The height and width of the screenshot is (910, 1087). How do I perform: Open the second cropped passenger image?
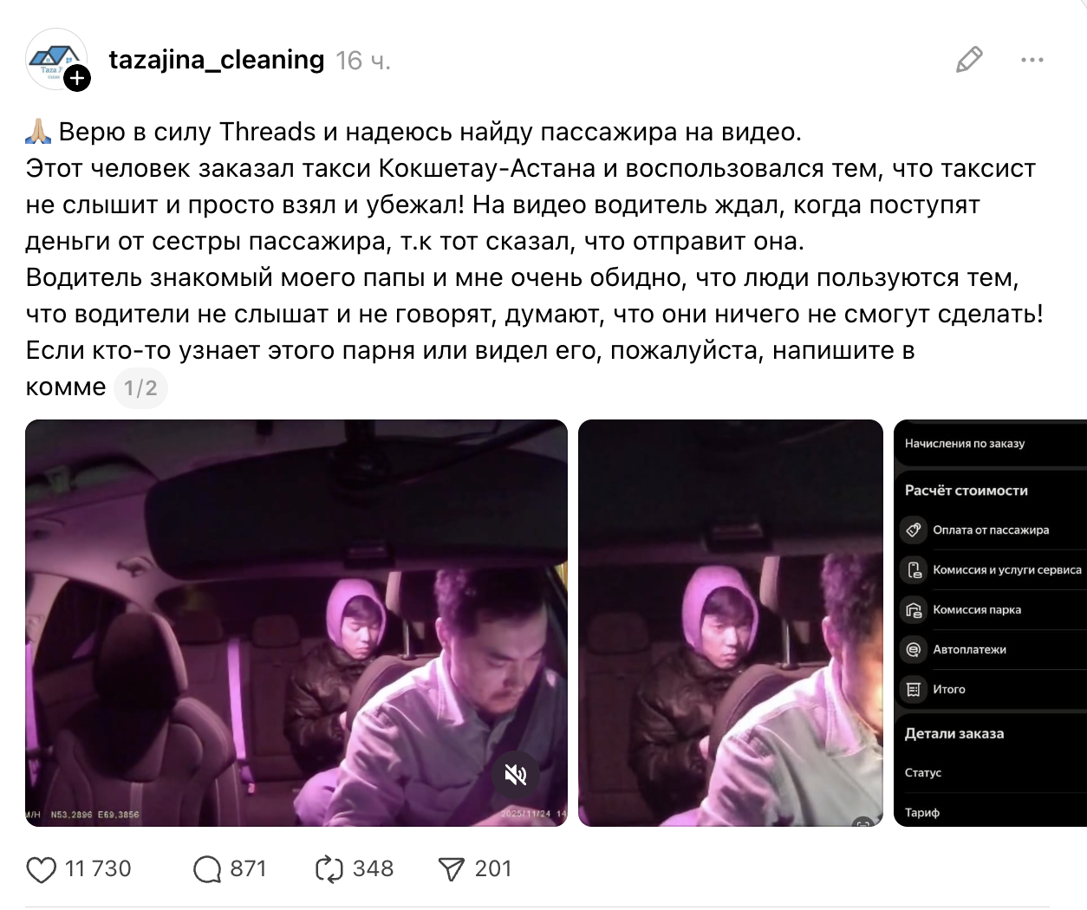(731, 623)
